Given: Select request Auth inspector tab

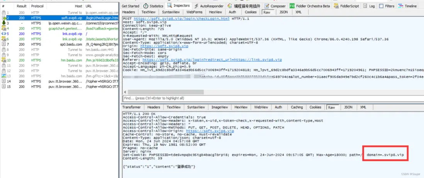Looking at the screenshot, I should (x=232, y=12).
